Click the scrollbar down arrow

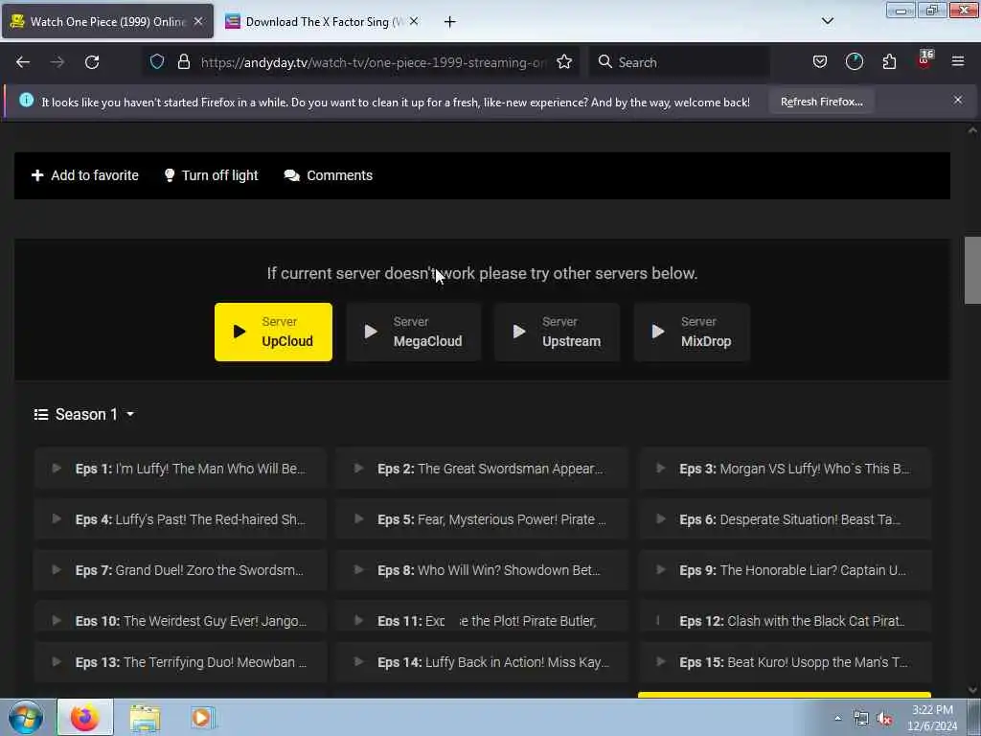[x=971, y=690]
